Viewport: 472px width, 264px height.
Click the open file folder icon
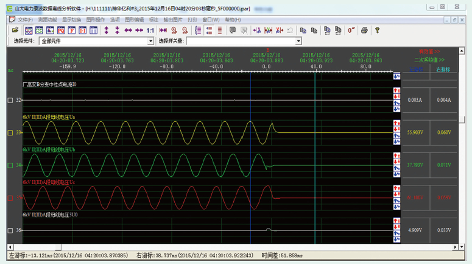[16, 30]
